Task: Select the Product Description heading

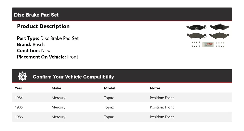Action: [43, 26]
